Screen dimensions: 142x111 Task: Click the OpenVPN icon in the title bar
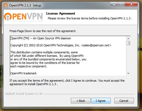point(6,5)
